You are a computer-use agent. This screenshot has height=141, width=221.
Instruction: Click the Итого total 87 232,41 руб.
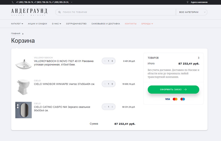pos(189,64)
